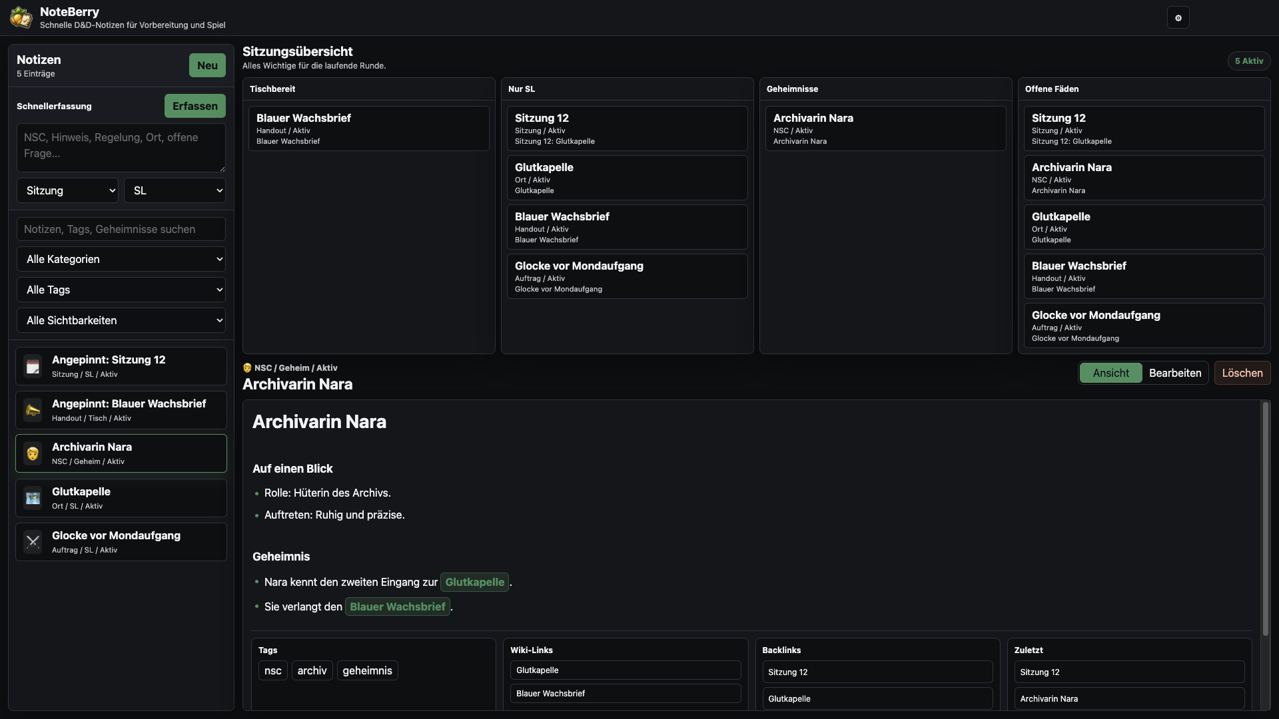Open Archivarin Nara card in Offene Fäden
This screenshot has width=1279, height=719.
point(1144,178)
